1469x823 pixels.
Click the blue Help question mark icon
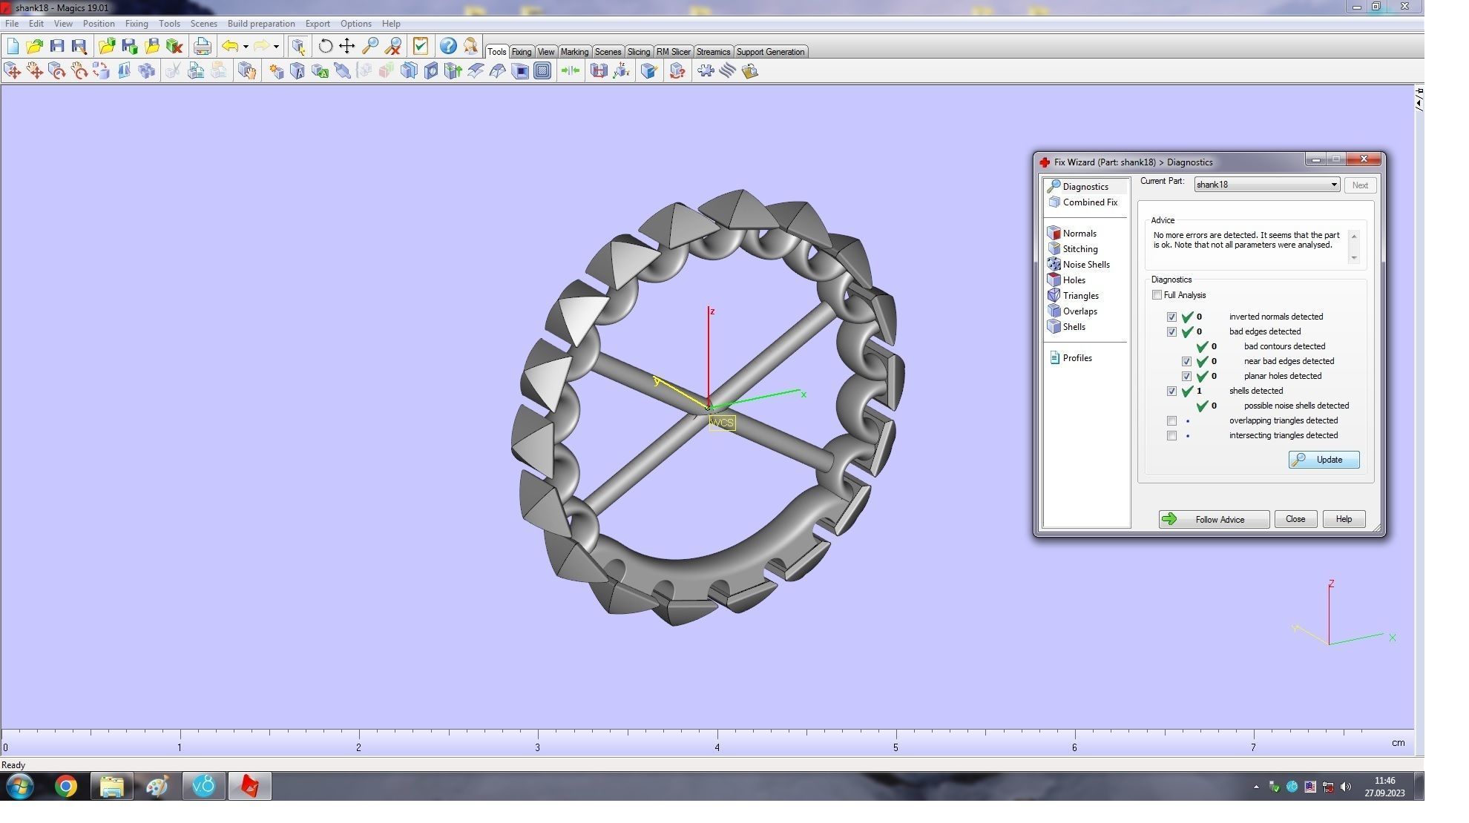(448, 46)
